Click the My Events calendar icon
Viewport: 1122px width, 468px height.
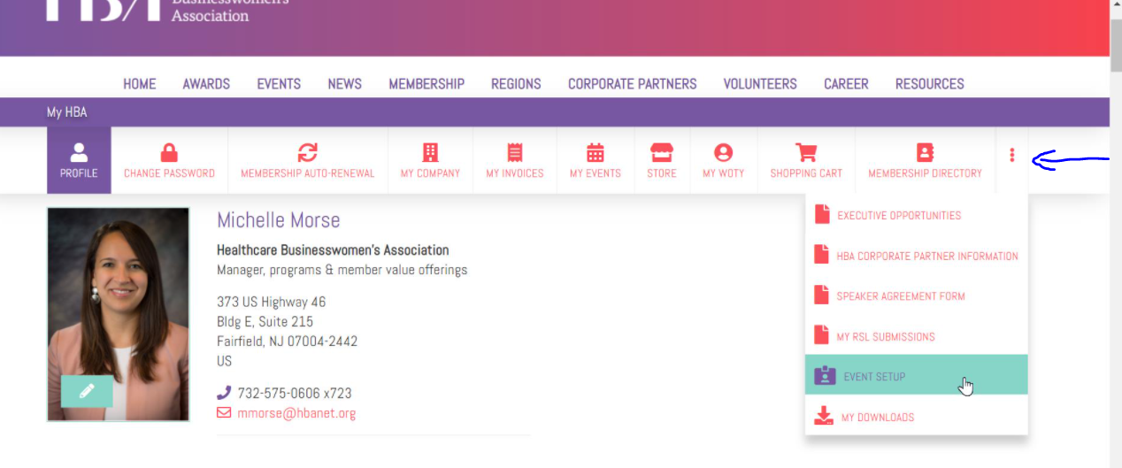596,152
